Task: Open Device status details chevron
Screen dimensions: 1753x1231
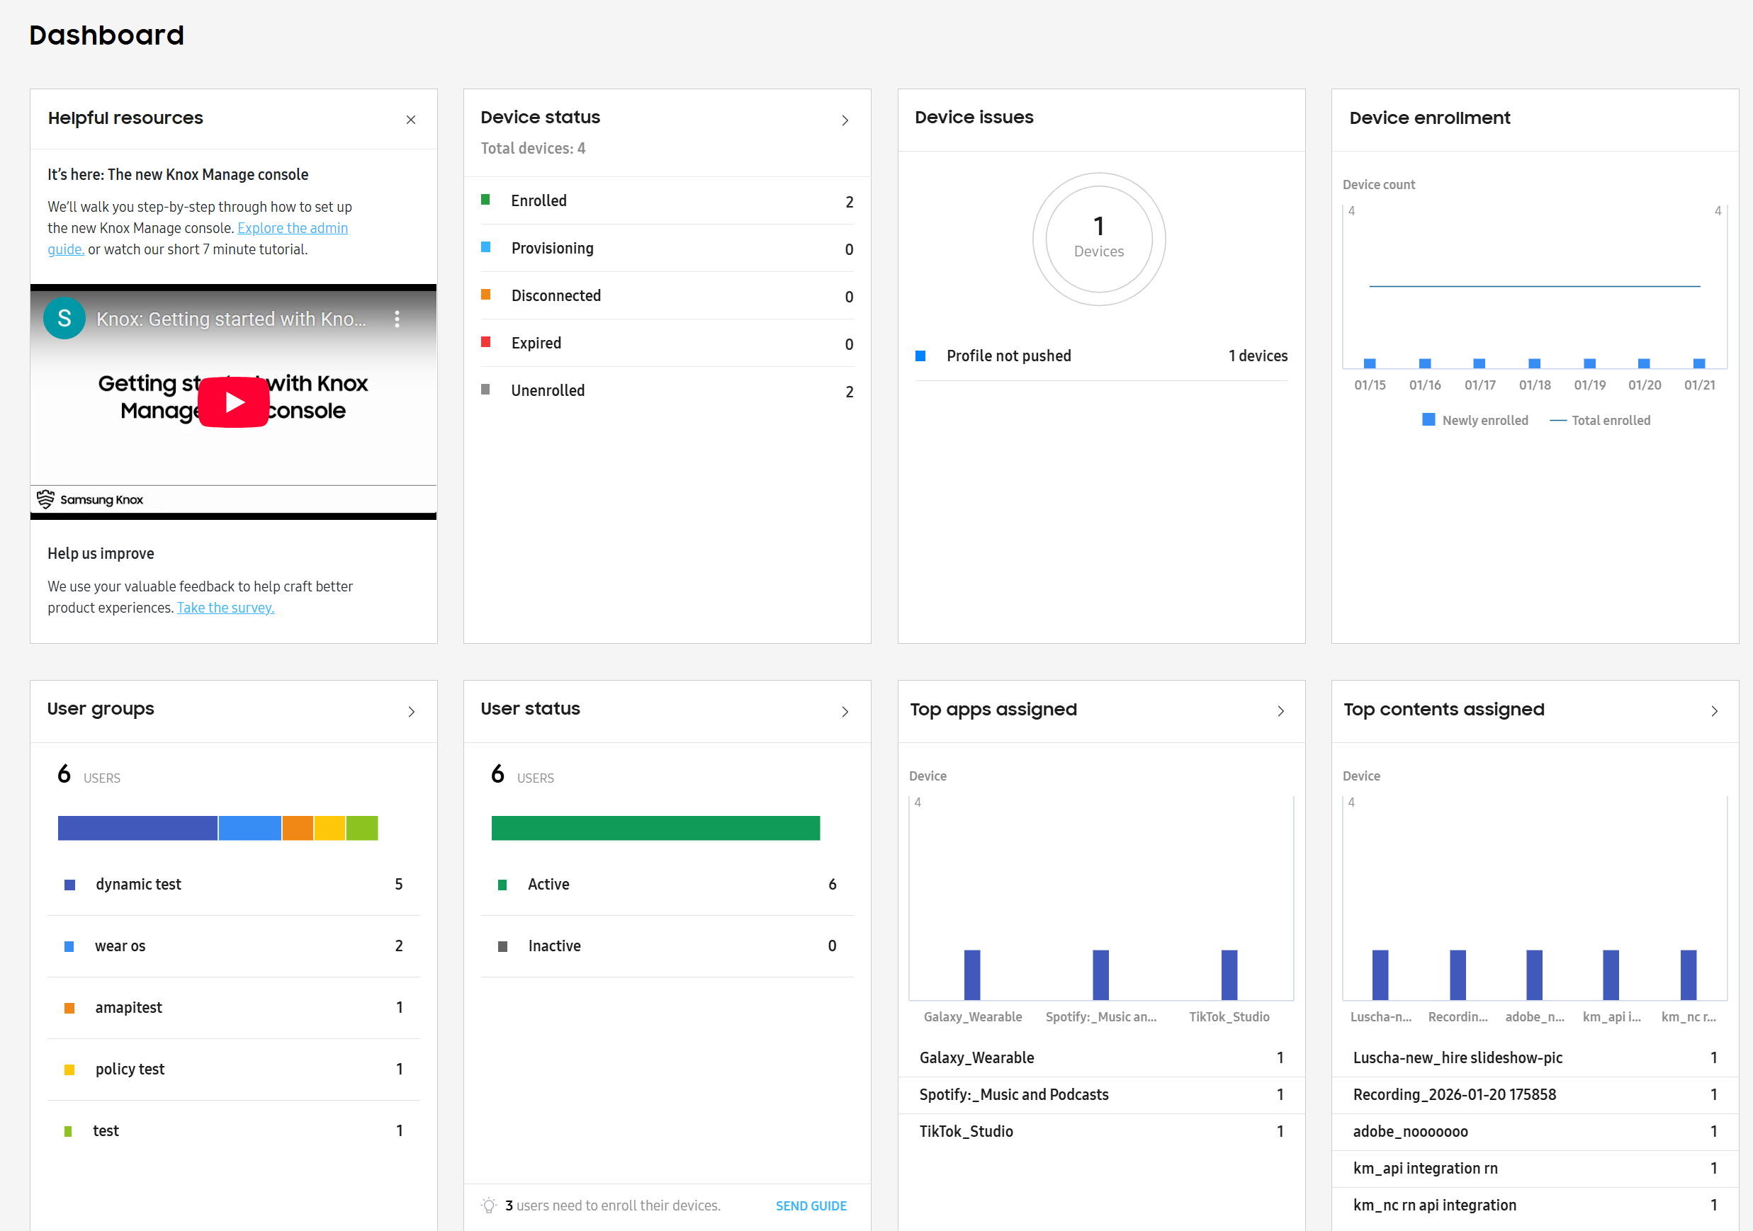Action: pos(845,120)
